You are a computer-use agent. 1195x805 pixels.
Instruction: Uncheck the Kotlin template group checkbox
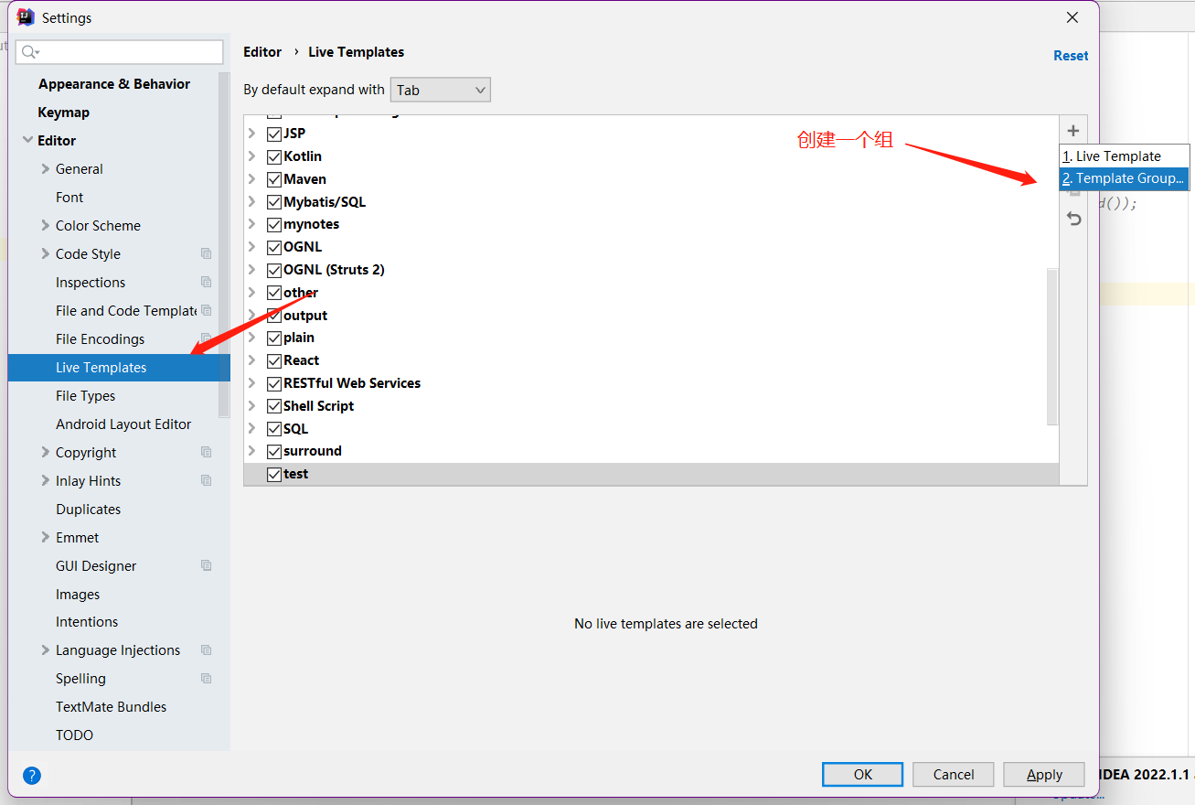pyautogui.click(x=273, y=156)
